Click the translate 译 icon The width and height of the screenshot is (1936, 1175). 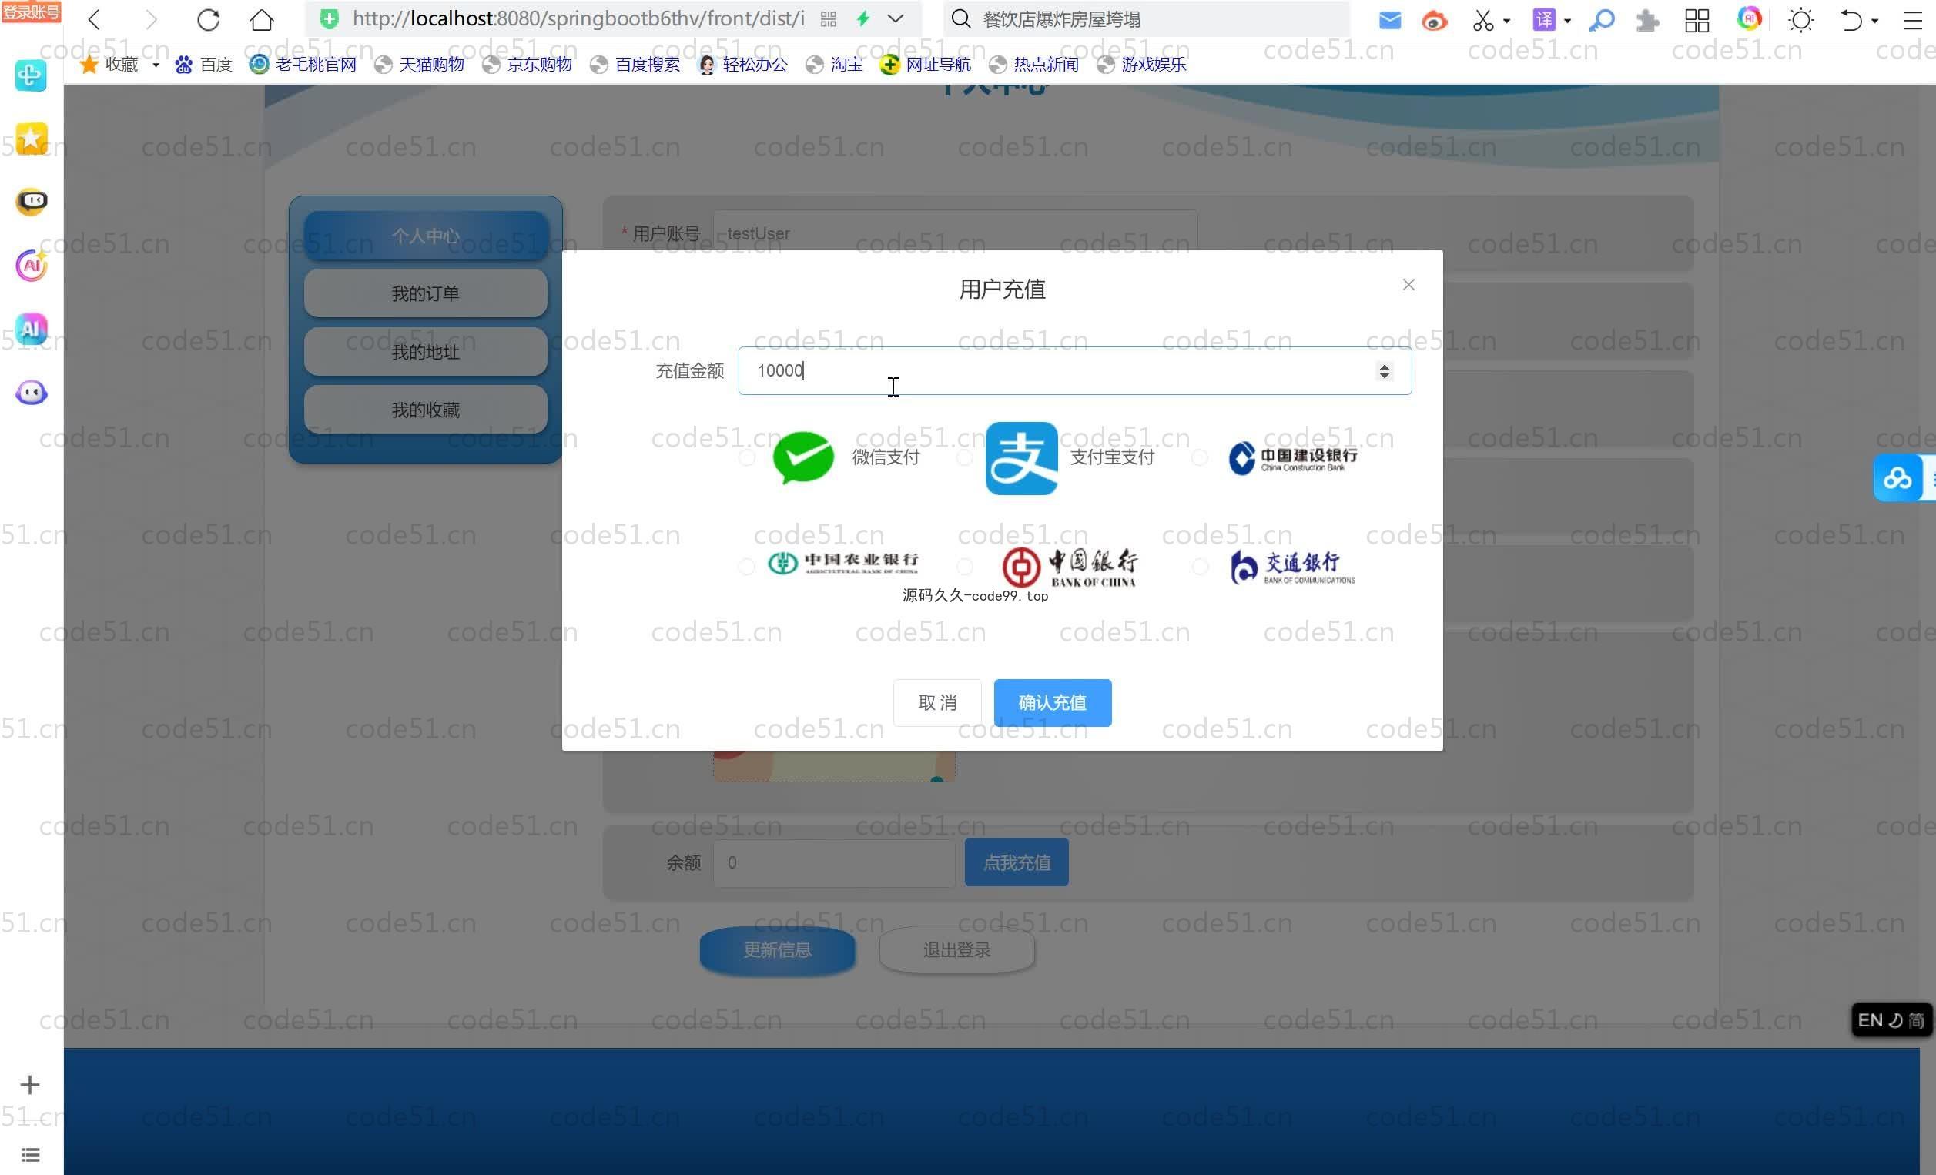[1544, 20]
